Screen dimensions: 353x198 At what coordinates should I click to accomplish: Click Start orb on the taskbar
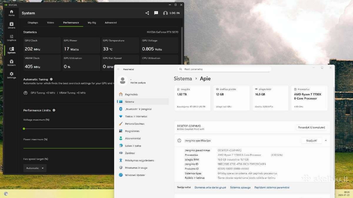point(6,194)
